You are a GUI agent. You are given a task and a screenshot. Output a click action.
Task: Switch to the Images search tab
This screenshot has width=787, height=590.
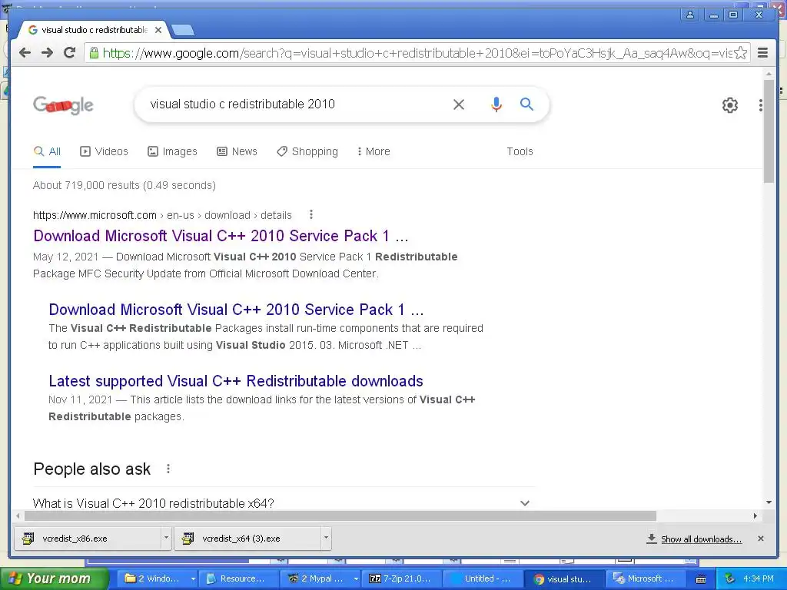click(x=172, y=151)
